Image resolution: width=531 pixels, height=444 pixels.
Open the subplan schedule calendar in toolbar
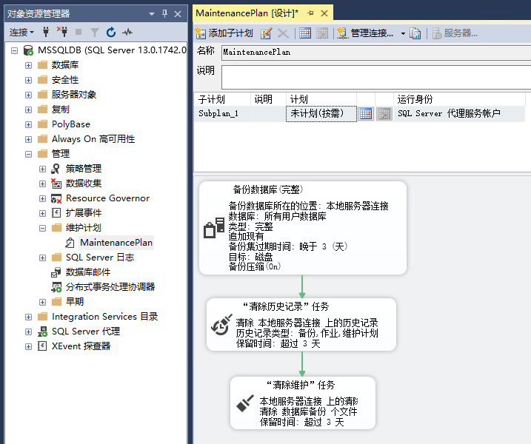[305, 33]
